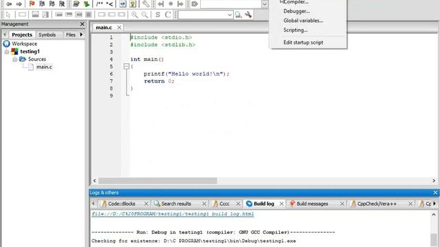Go to previous bookmark flag icon
The height and width of the screenshot is (247, 440).
[x=42, y=3]
